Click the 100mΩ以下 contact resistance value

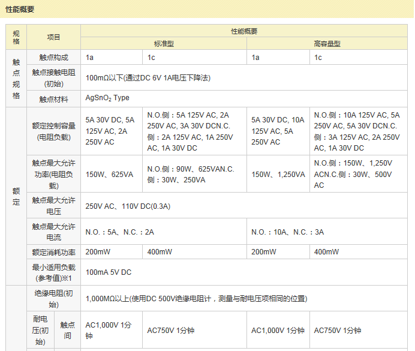(x=148, y=78)
